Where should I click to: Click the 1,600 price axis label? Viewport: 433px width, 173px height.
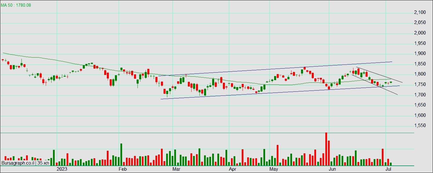coord(420,115)
